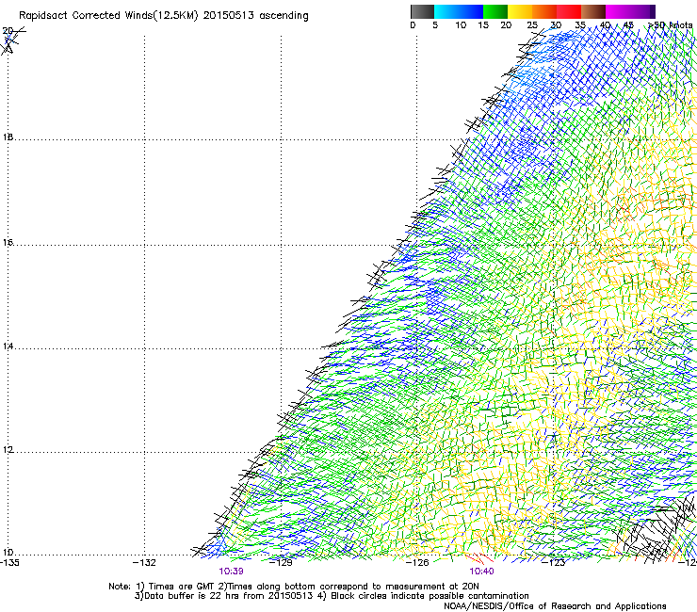The width and height of the screenshot is (697, 612).
Task: Click the purple time label 10:39
Action: (231, 572)
